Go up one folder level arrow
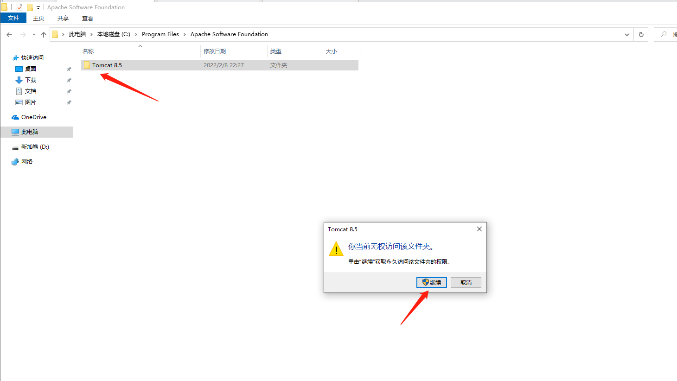Image resolution: width=677 pixels, height=381 pixels. click(x=44, y=34)
